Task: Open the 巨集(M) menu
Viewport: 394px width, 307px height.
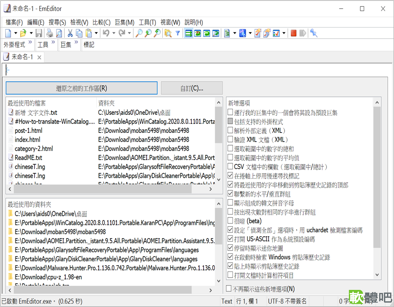Action: click(124, 22)
